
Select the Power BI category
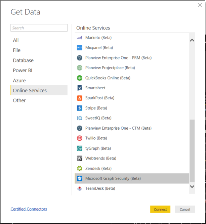point(23,71)
